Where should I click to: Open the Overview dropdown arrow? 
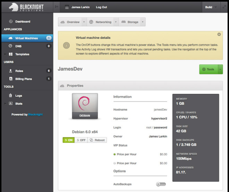(x=84, y=22)
